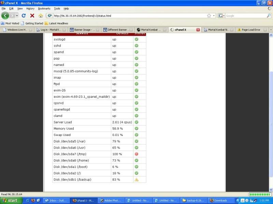Select the '100 %' disk usage value
Screen dimensions: 273x204
pyautogui.click(x=117, y=154)
